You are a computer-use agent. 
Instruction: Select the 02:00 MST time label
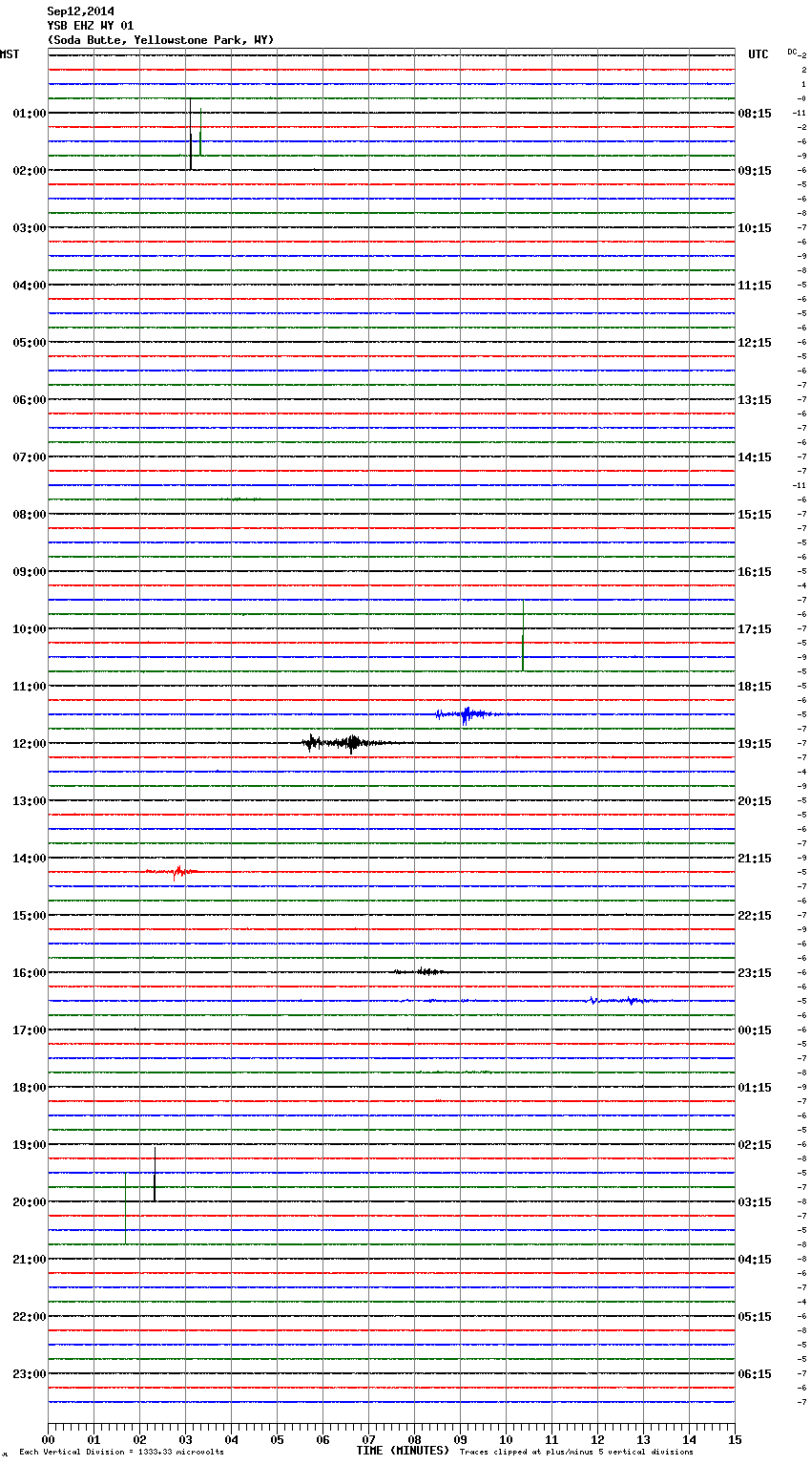click(30, 171)
